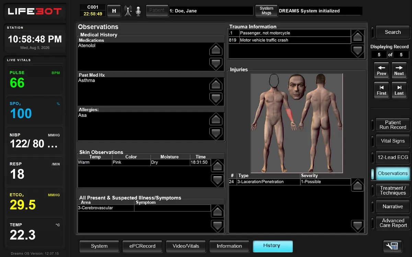Screen dimensions: 412x257
Task: Go to the Prev record arrow
Action: tap(381, 70)
